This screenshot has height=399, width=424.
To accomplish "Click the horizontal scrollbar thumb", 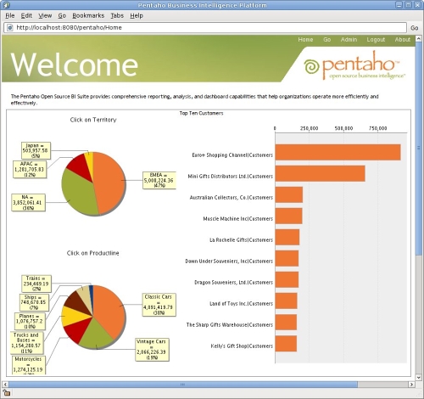I will 183,385.
